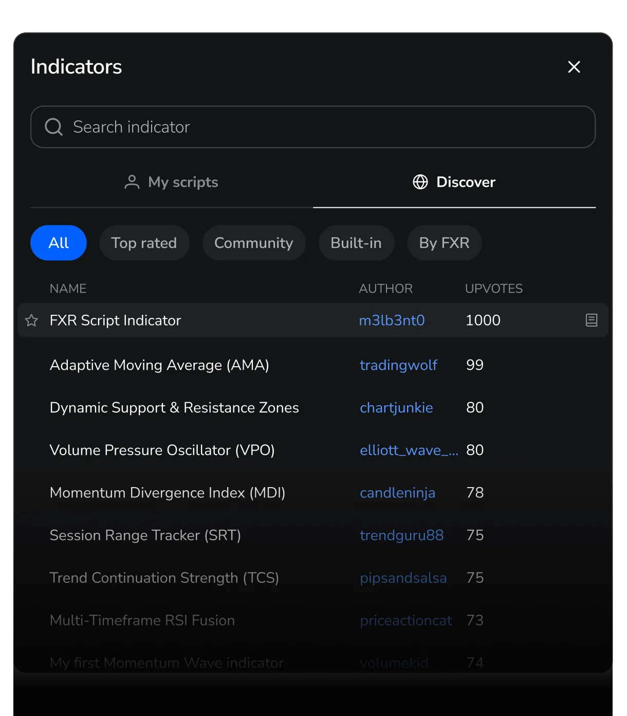Close the Indicators dialog with the X
The height and width of the screenshot is (716, 627).
(574, 67)
